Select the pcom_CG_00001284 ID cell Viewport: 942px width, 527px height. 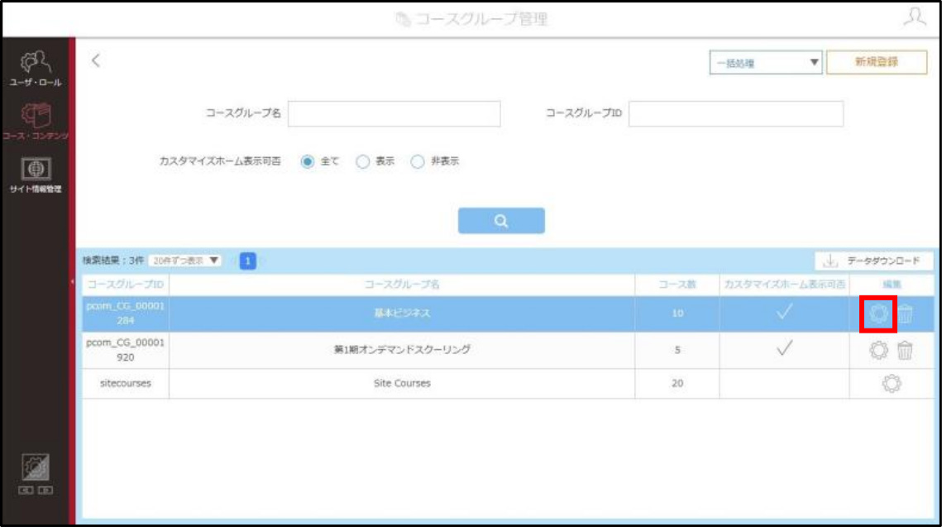coord(126,313)
